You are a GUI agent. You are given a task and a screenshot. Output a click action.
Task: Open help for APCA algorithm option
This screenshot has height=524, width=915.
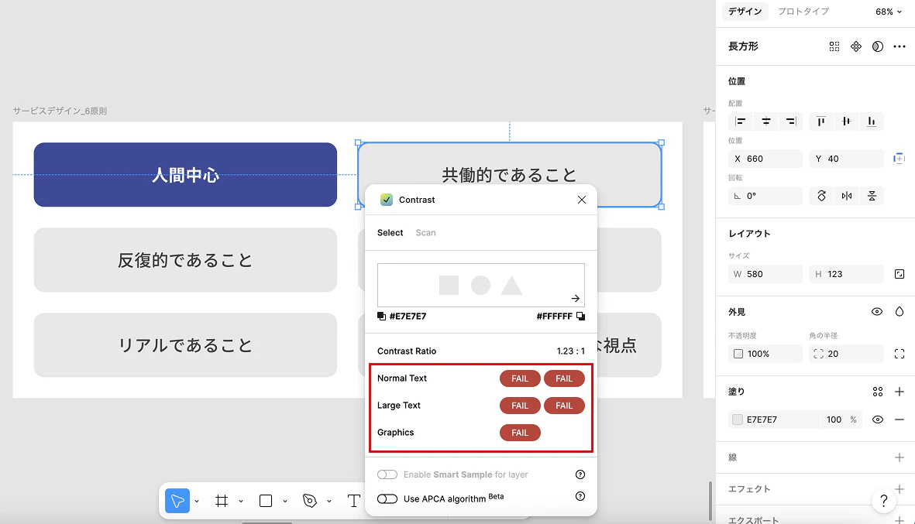(x=580, y=497)
